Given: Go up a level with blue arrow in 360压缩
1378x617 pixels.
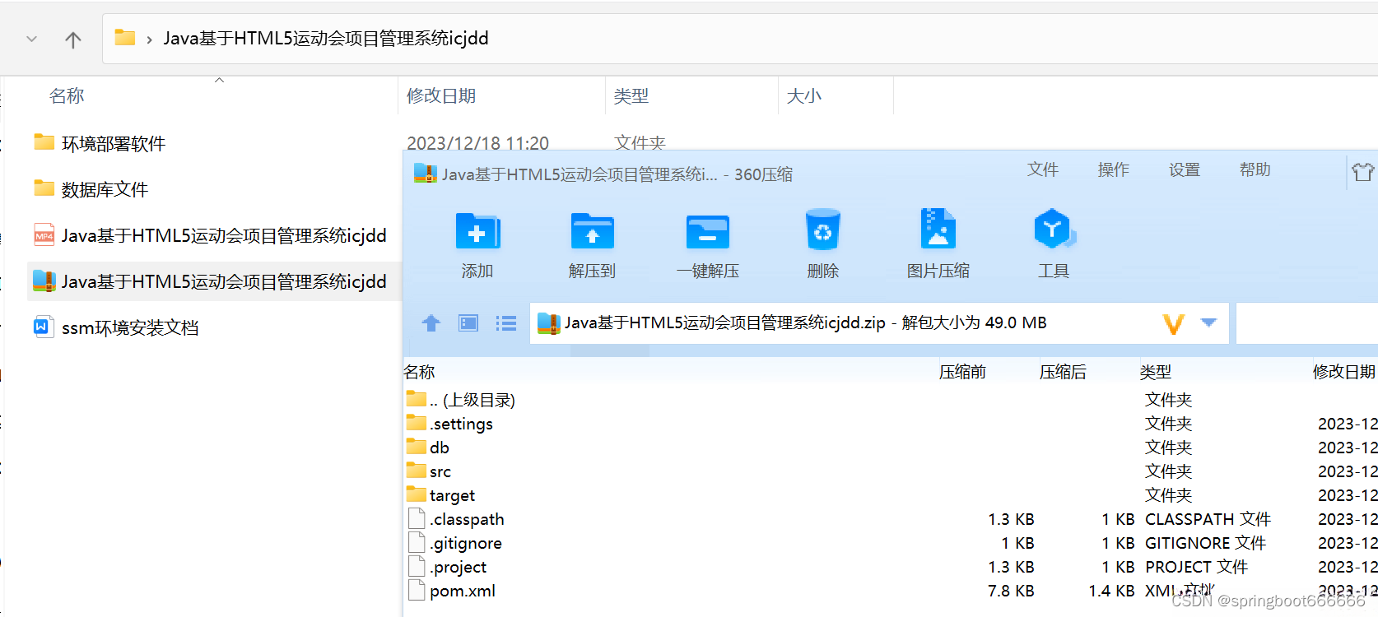Looking at the screenshot, I should tap(431, 323).
